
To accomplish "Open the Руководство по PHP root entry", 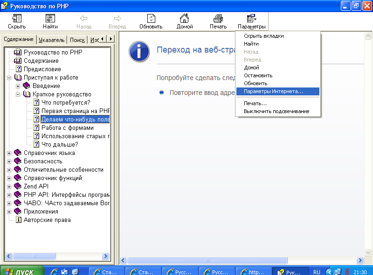I will coord(53,52).
